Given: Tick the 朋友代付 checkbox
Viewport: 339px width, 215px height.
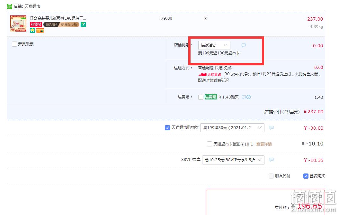Looking at the screenshot, I should point(271,176).
